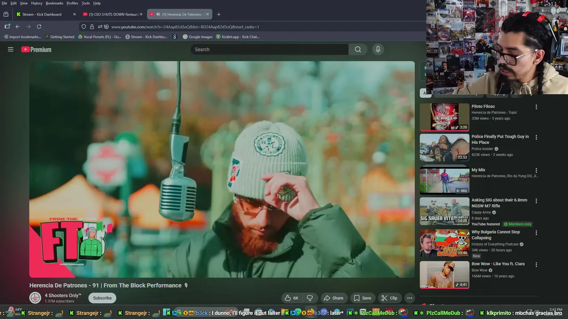Open the View menu
The height and width of the screenshot is (319, 568).
point(24,3)
